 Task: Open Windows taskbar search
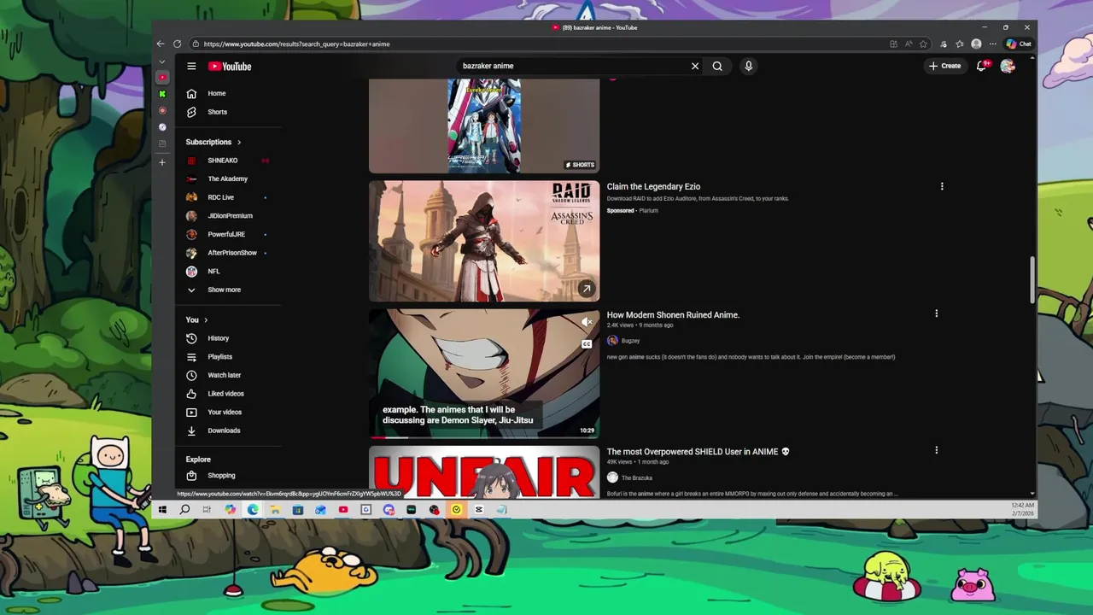(184, 510)
